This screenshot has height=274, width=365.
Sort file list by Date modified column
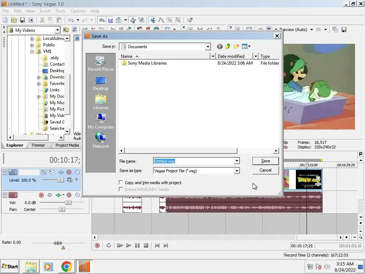235,56
